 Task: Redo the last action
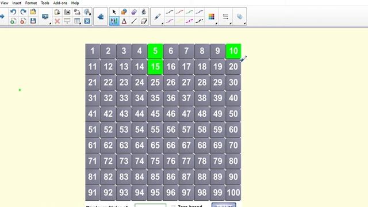(23, 12)
